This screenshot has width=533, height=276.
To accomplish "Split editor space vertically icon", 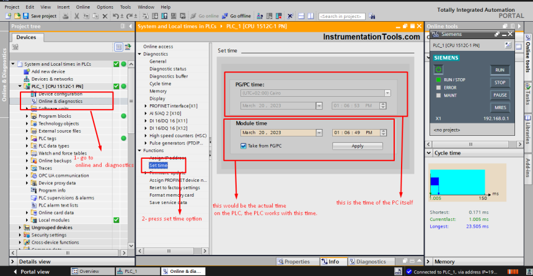I will [311, 16].
